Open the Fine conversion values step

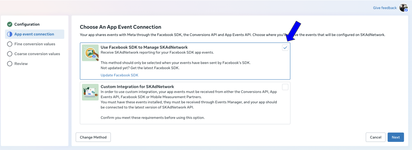35,44
